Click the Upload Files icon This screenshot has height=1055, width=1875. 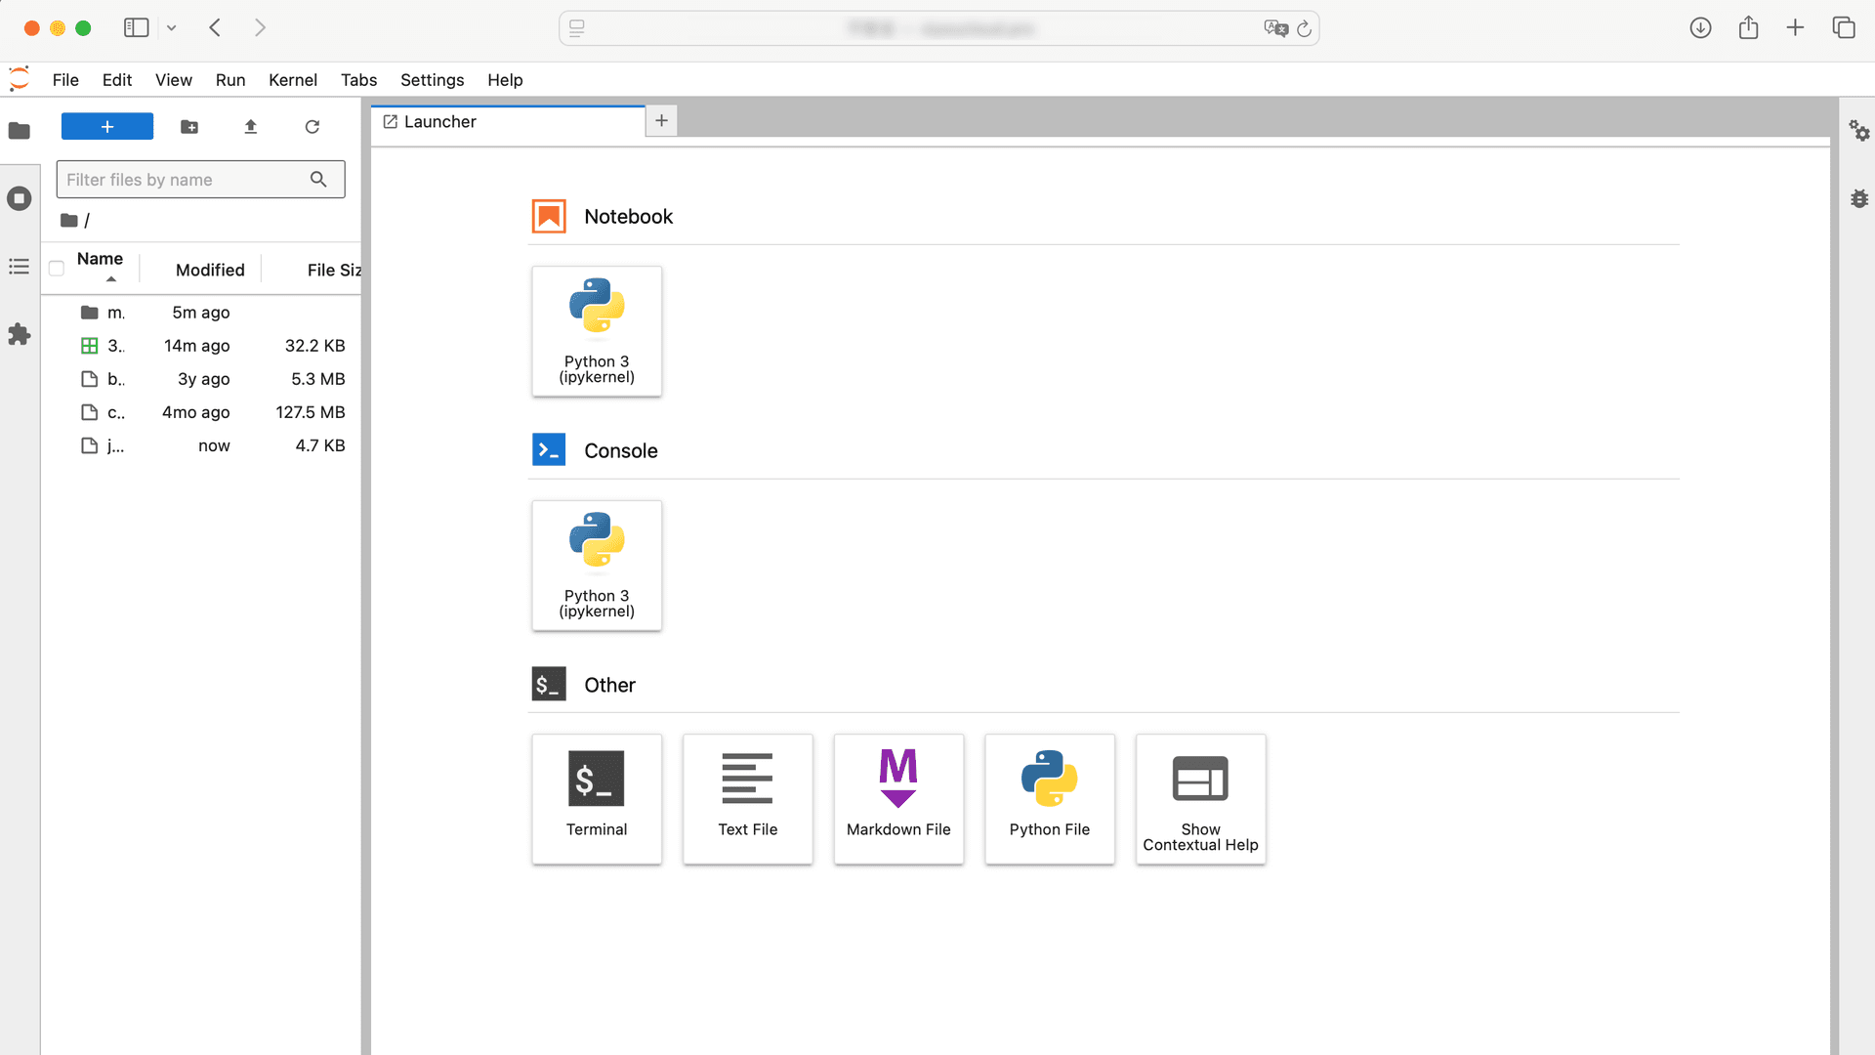[x=251, y=127]
